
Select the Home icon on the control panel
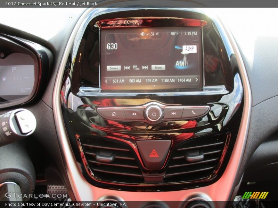click(114, 113)
